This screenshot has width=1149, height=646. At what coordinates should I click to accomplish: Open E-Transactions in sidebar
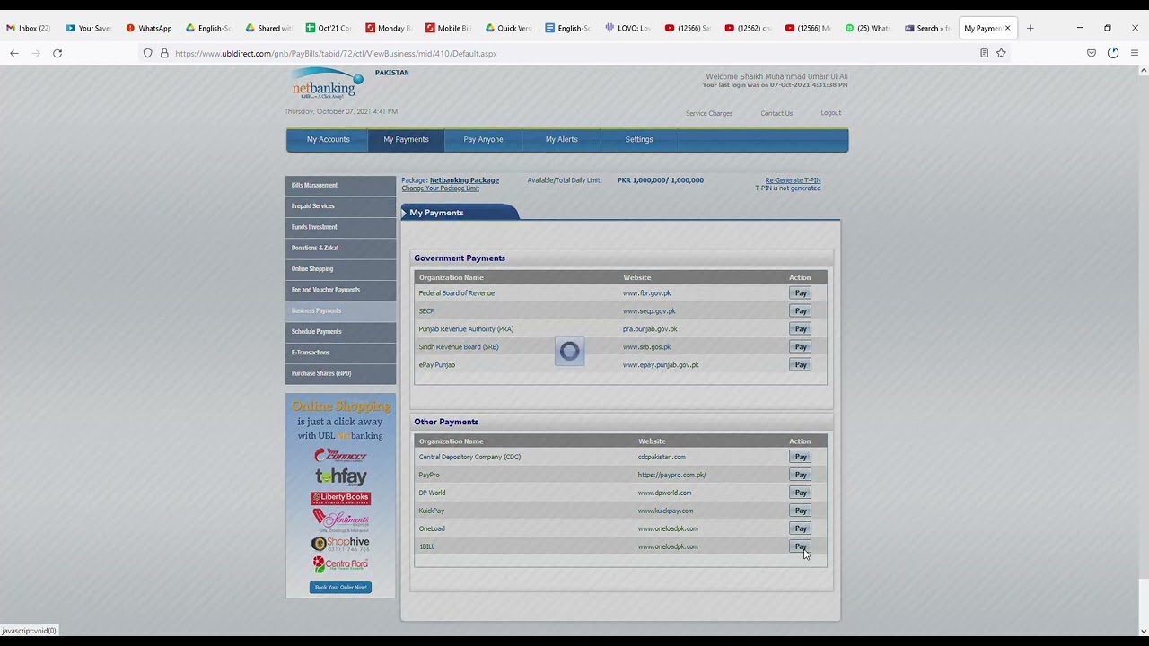pos(340,353)
